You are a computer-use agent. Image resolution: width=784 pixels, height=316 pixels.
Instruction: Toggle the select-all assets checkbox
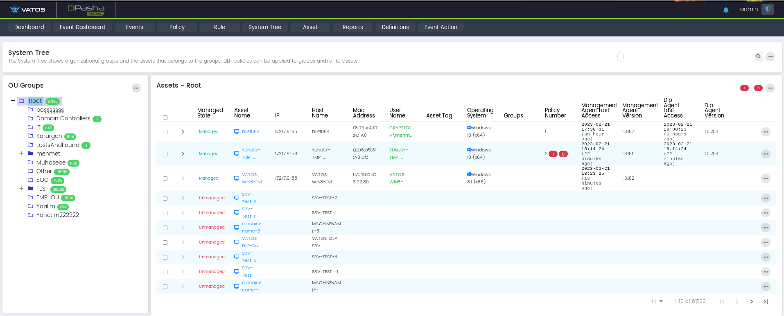165,117
